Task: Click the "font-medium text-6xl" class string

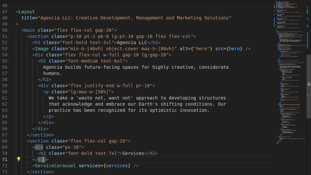Action: (x=98, y=61)
